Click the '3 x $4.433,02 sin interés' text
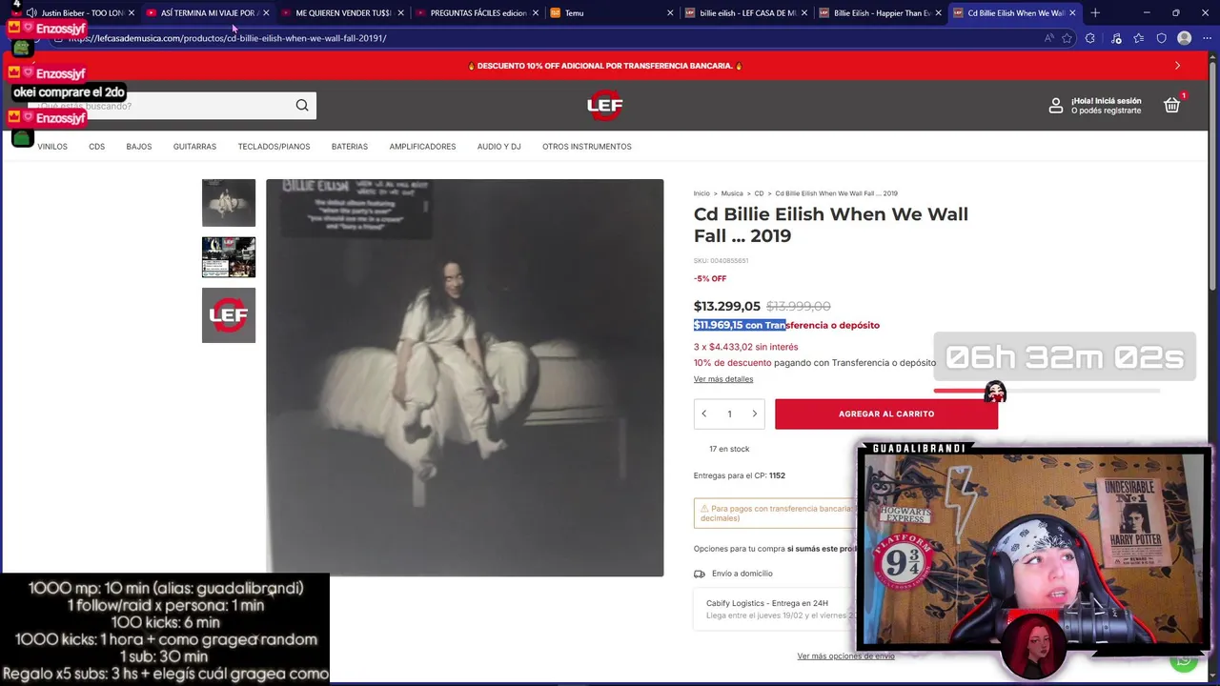The height and width of the screenshot is (686, 1220). [x=745, y=347]
